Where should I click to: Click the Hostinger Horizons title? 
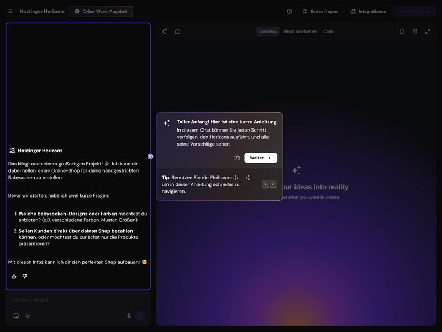(42, 11)
